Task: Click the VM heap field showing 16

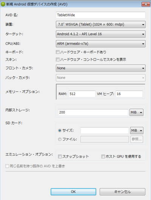Action: (129, 94)
